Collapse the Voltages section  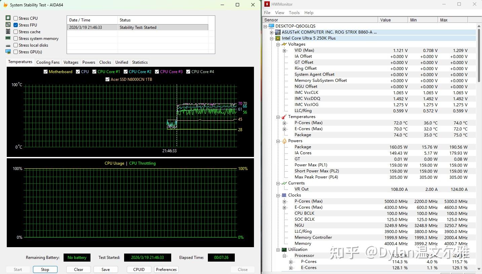pos(278,45)
